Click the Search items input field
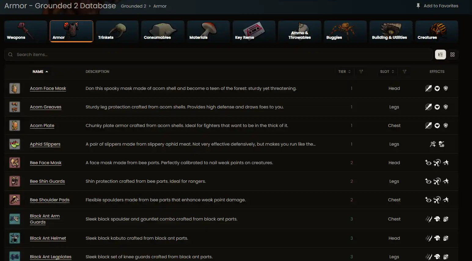472x261 pixels. pyautogui.click(x=218, y=55)
